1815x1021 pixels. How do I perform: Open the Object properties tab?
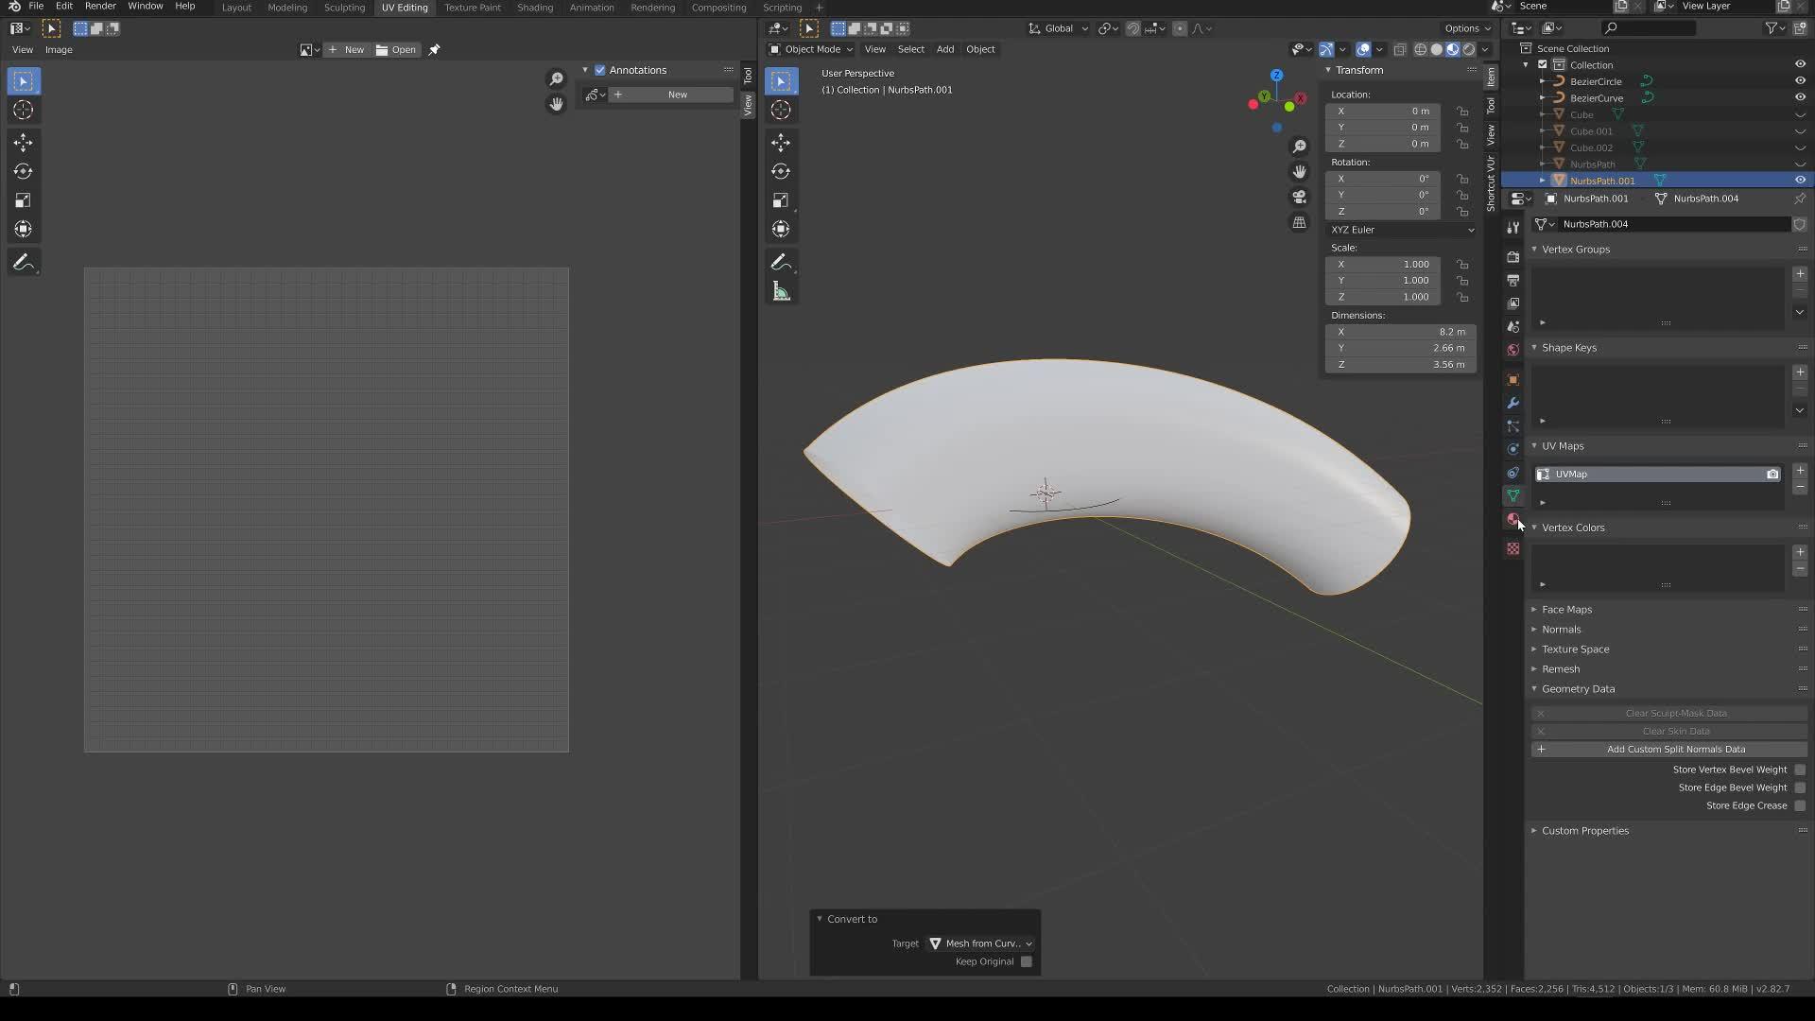1513,379
